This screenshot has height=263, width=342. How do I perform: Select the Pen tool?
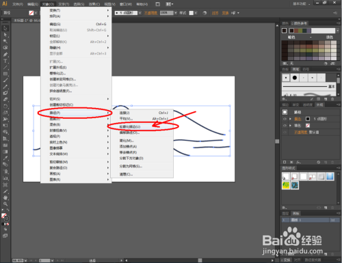click(x=5, y=55)
